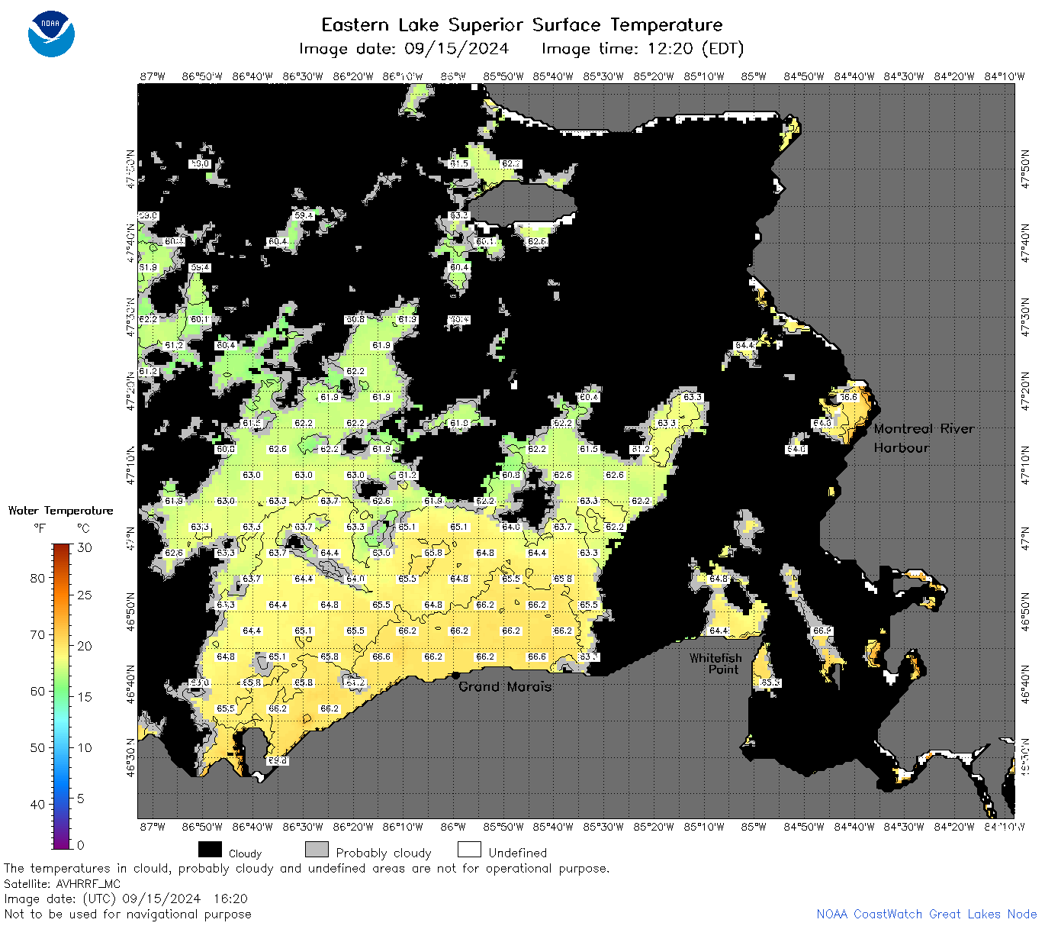
Task: Click the 0 tick on Celsius scale
Action: 81,845
